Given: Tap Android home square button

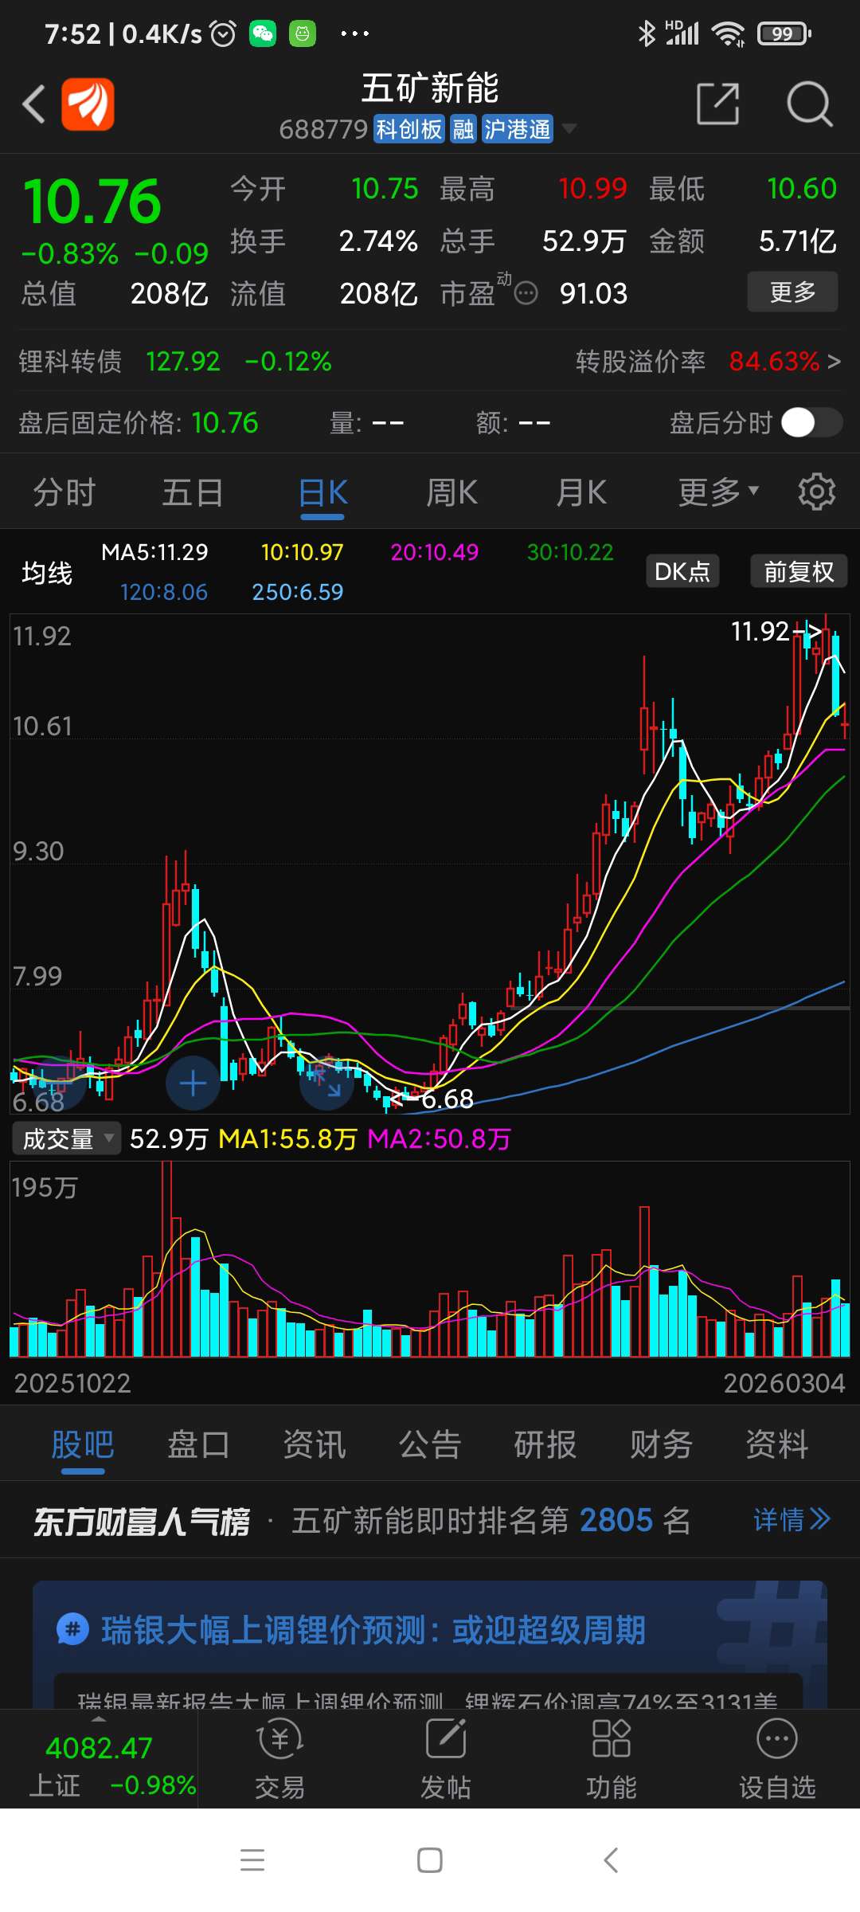Looking at the screenshot, I should tap(430, 1860).
